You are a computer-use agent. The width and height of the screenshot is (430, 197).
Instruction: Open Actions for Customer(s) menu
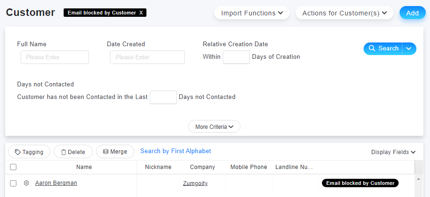(344, 13)
